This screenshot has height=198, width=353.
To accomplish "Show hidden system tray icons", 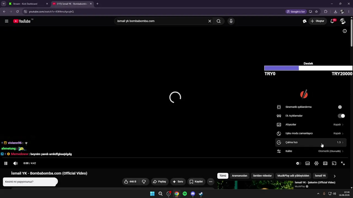I will tap(318, 194).
